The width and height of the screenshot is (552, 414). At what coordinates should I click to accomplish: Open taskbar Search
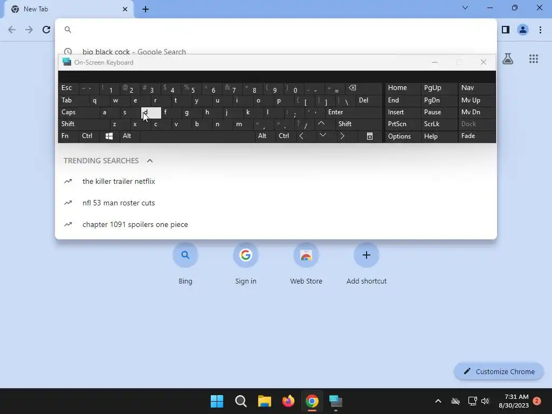[x=241, y=401]
